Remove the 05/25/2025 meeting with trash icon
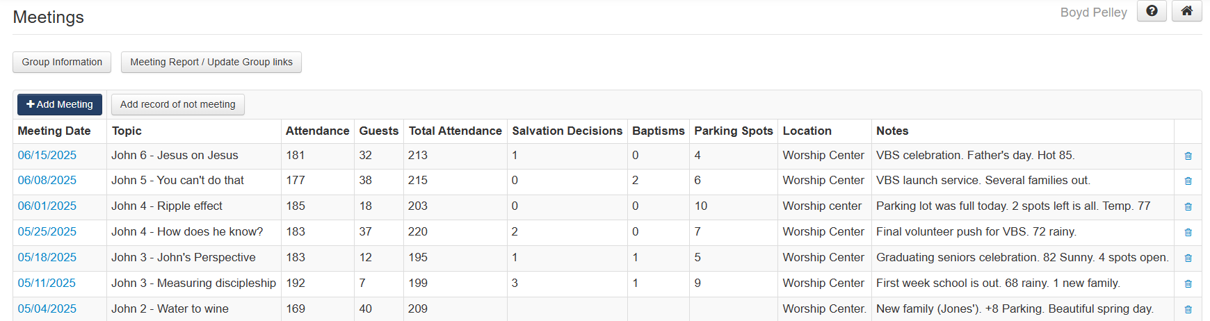Viewport: 1210px width, 321px height. 1188,232
